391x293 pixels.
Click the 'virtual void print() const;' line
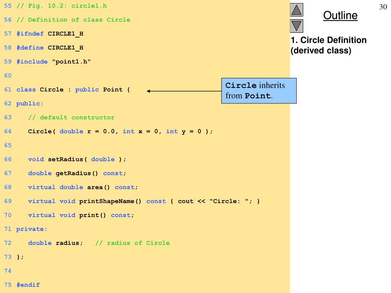81,215
